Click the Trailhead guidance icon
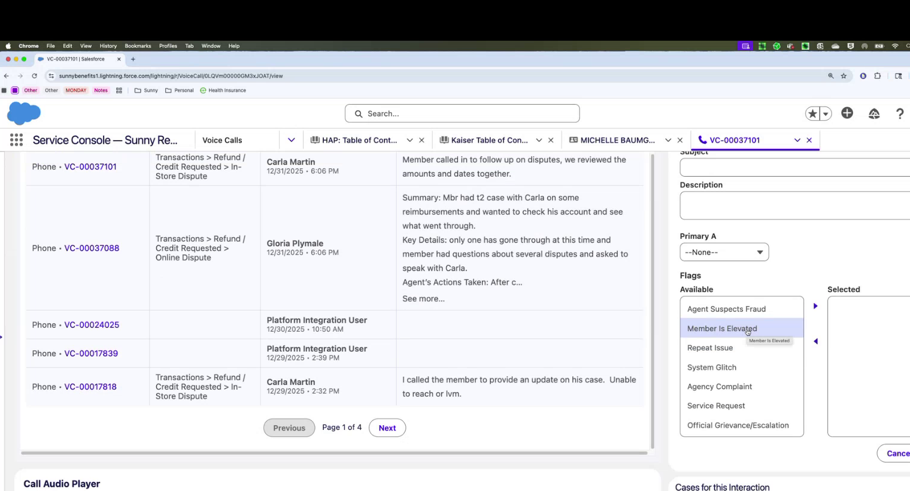 (874, 114)
